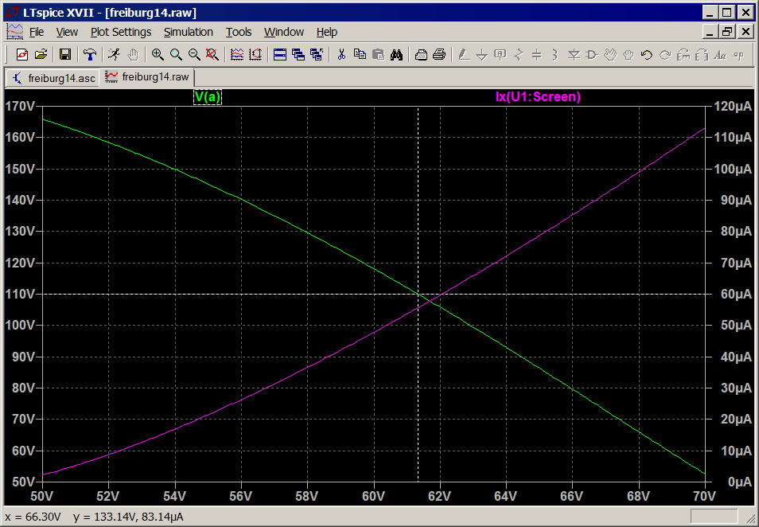
Task: Click the Copy icon in toolbar
Action: 360,55
